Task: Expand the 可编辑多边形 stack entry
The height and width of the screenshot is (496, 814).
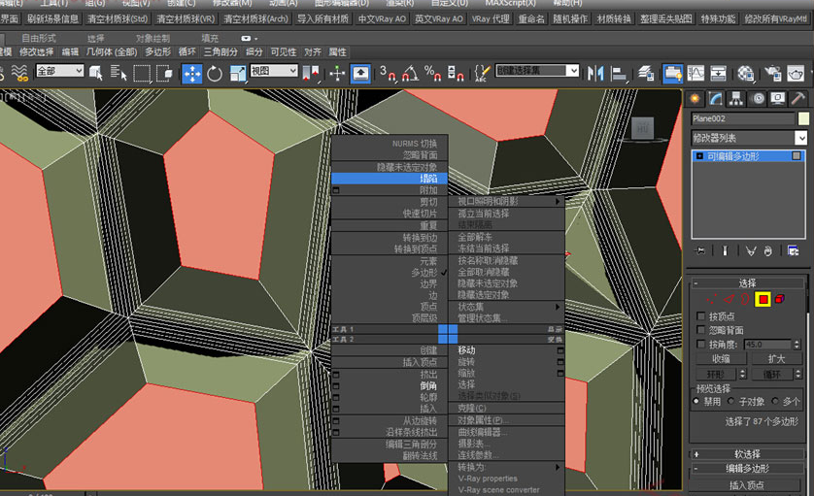Action: pyautogui.click(x=699, y=156)
